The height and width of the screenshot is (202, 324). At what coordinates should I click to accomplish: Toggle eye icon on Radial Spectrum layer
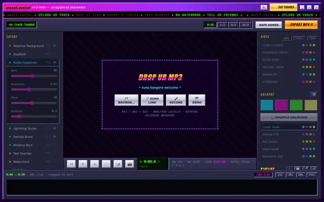pos(55,62)
